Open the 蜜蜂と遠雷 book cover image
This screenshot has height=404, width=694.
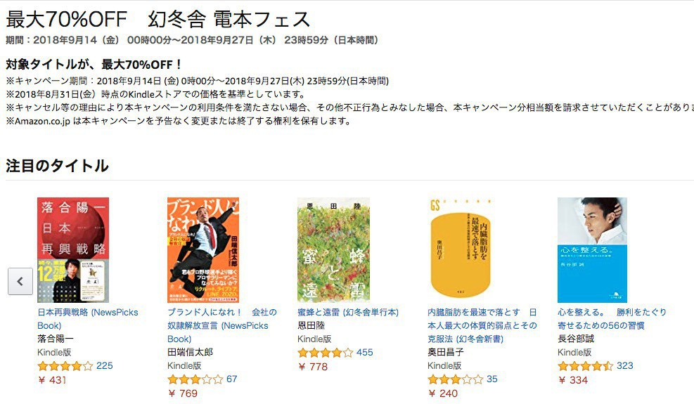pyautogui.click(x=333, y=250)
